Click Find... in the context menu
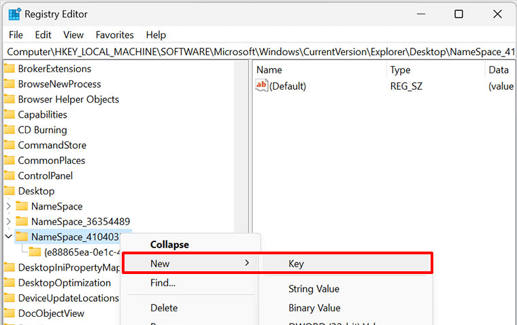517x325 pixels. tap(163, 283)
